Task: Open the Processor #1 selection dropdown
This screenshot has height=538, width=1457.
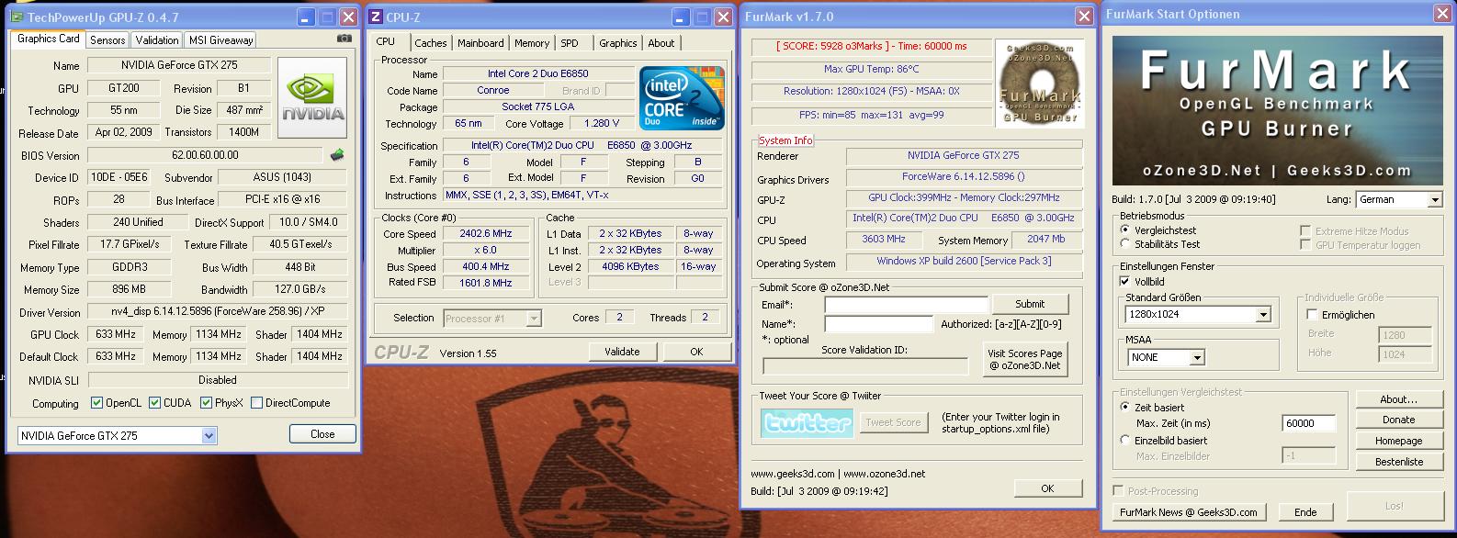Action: 534,319
